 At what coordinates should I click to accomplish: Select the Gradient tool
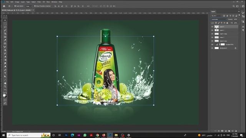(5, 60)
